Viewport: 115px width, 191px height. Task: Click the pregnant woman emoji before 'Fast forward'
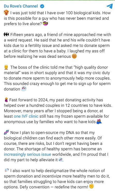coord(6,100)
